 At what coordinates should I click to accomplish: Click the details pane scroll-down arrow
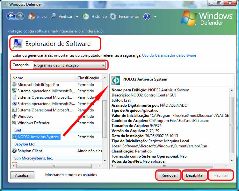(x=232, y=161)
